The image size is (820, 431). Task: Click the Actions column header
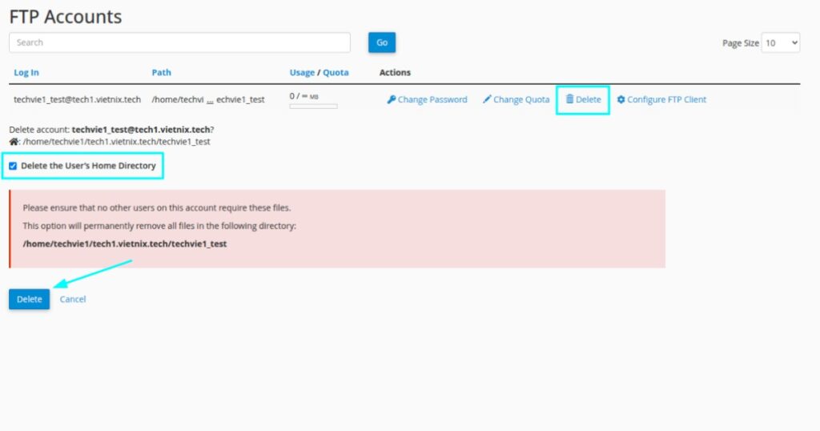pos(395,73)
